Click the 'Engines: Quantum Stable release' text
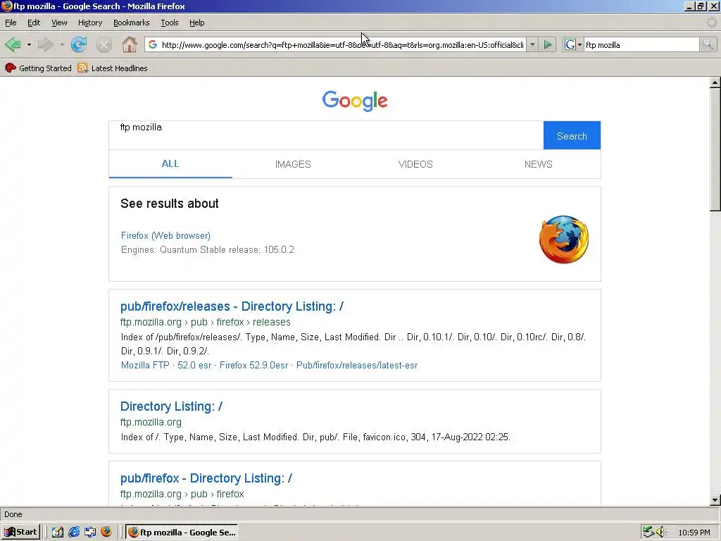The image size is (721, 541). coord(208,250)
